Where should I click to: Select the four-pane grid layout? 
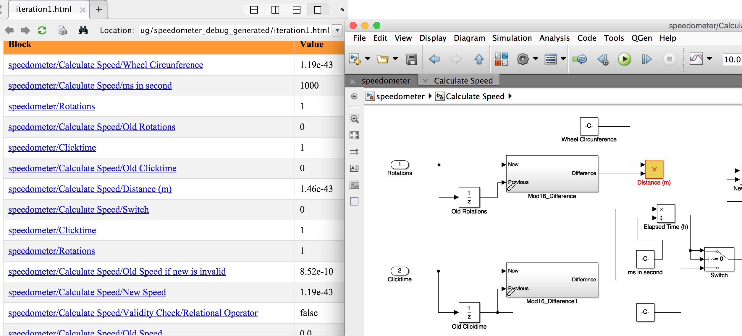click(x=254, y=10)
